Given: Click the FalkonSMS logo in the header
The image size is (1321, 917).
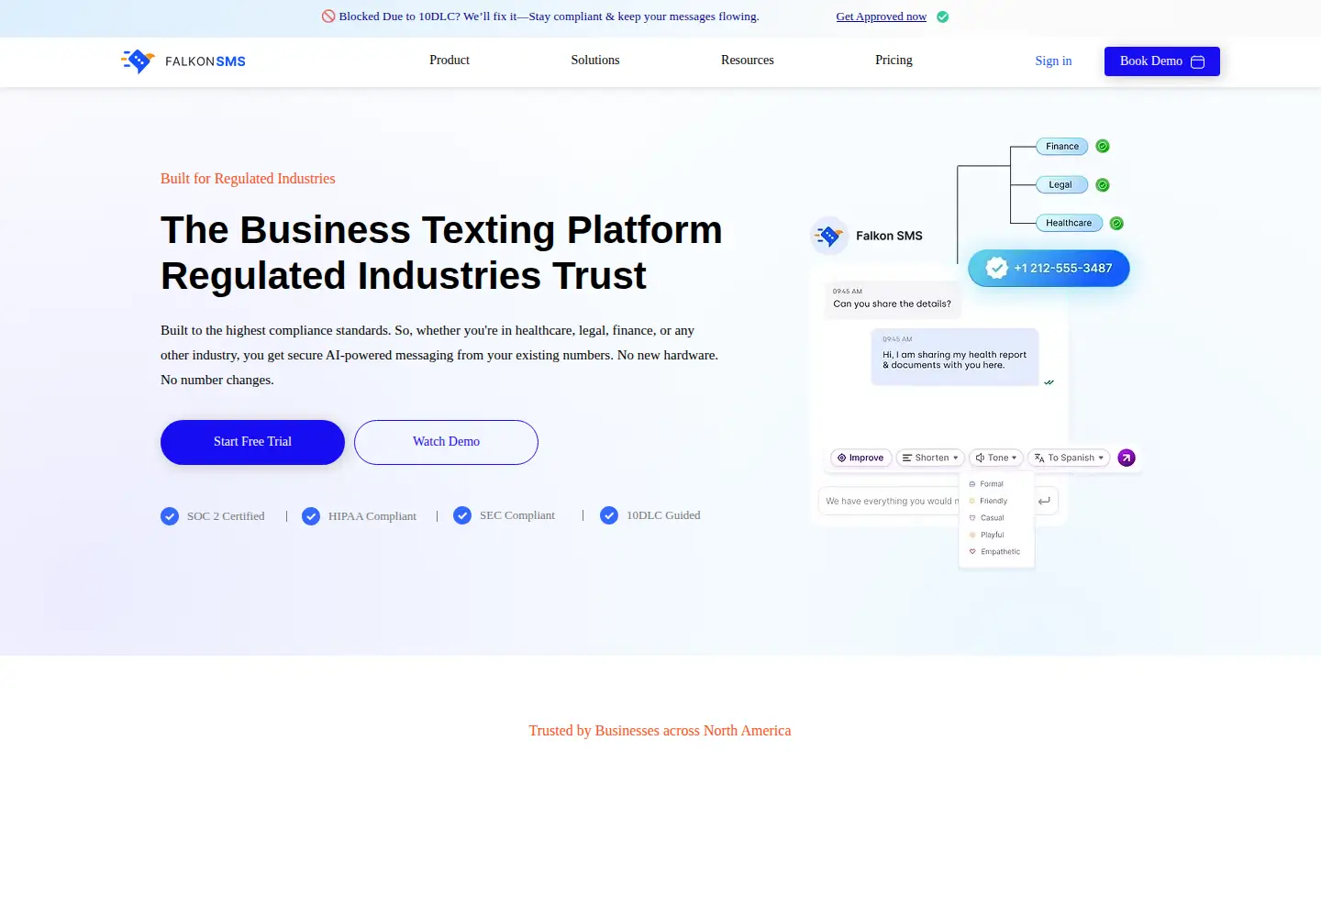Looking at the screenshot, I should 183,61.
